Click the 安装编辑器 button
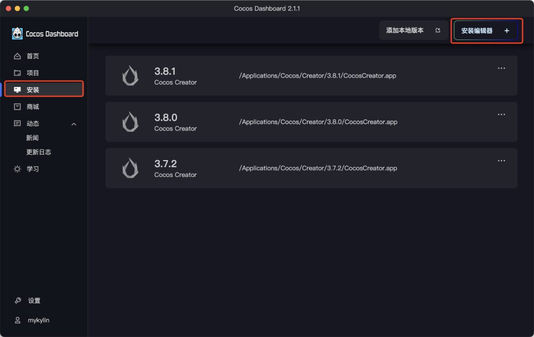This screenshot has width=534, height=337. 486,31
